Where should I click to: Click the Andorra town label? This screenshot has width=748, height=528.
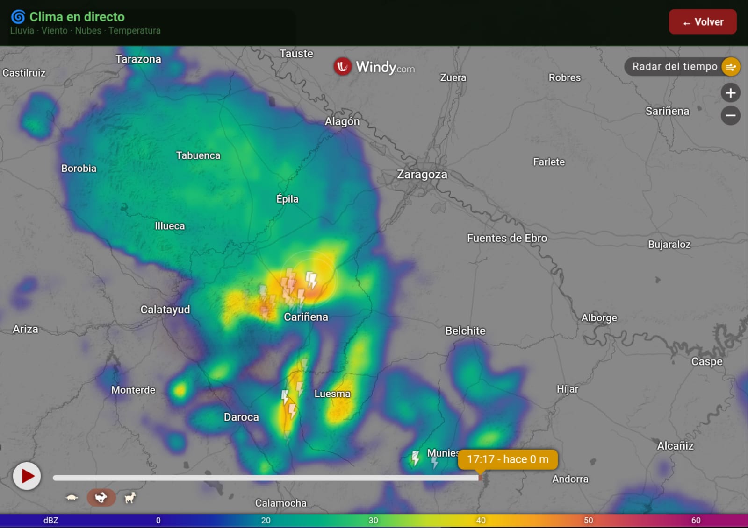tap(570, 479)
